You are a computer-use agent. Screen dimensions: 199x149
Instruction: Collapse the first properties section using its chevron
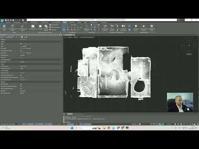[61, 42]
